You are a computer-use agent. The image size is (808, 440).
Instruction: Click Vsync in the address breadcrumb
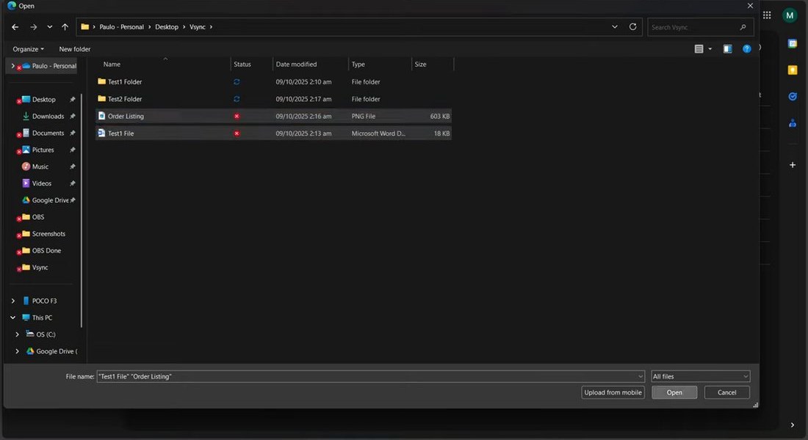198,26
